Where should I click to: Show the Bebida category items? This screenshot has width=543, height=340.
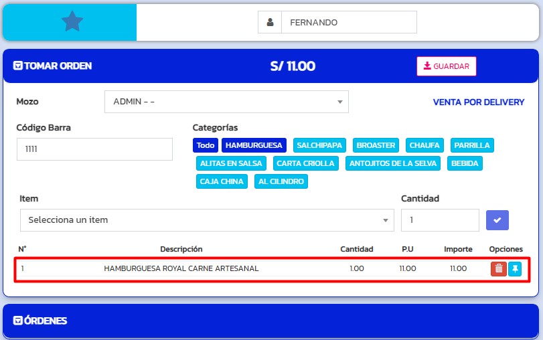tap(465, 163)
